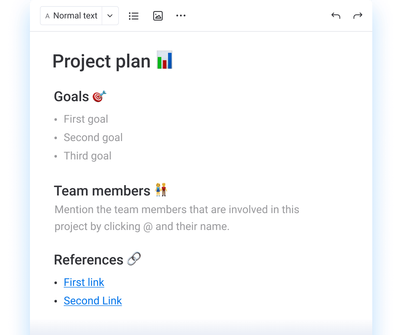This screenshot has height=335, width=403.
Task: Click the bulleted list icon
Action: click(134, 16)
